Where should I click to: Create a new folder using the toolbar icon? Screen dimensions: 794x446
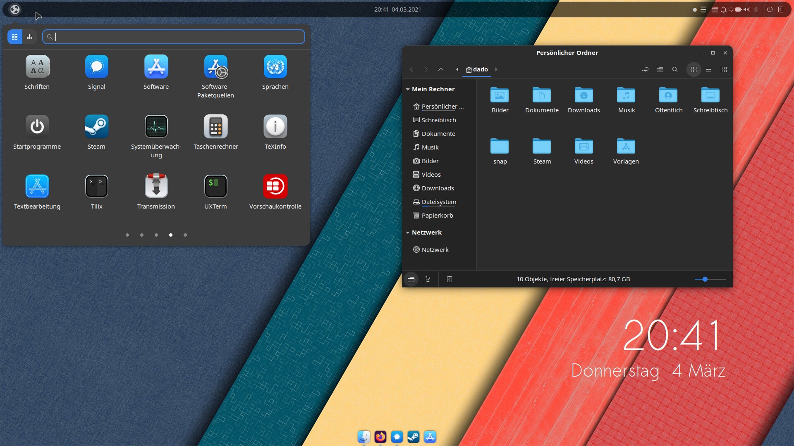(x=660, y=69)
